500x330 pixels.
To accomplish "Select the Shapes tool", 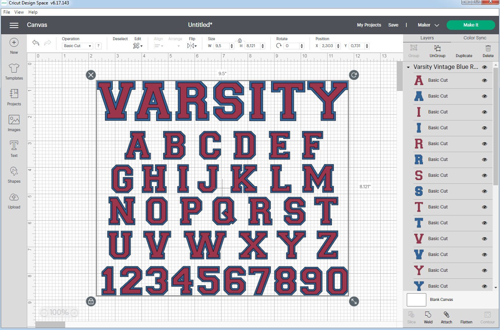I will coord(14,174).
